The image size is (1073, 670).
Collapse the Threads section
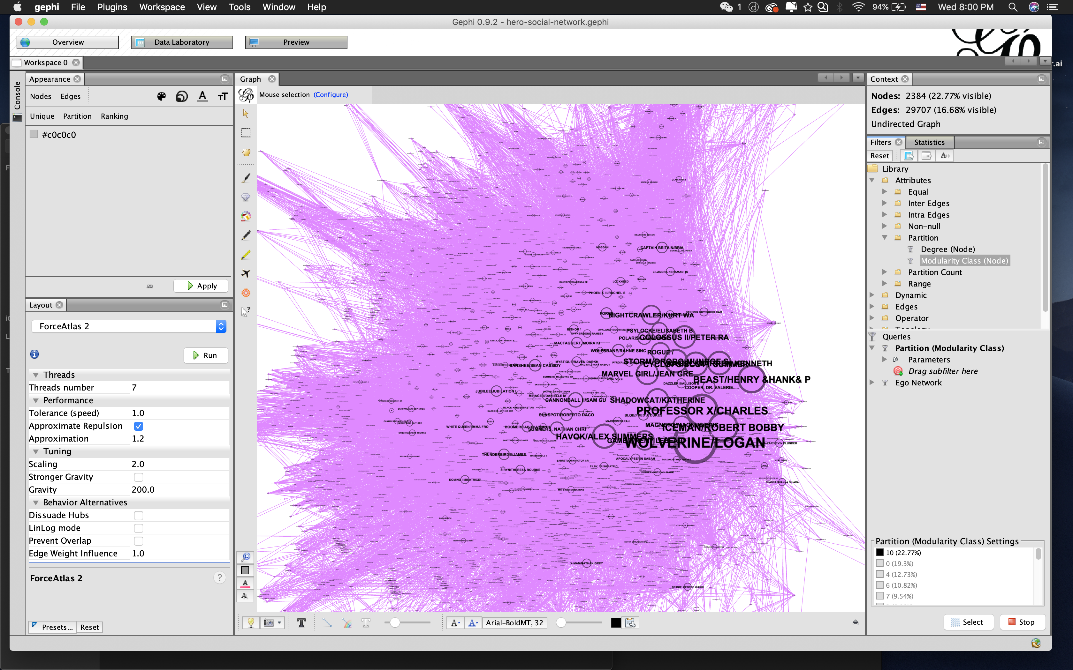(35, 375)
